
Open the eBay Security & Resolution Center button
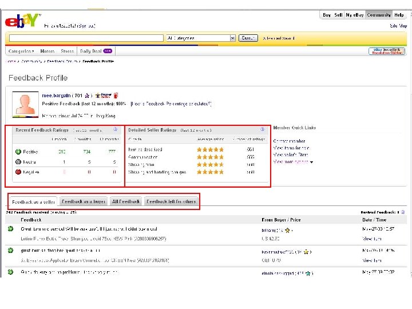[386, 51]
